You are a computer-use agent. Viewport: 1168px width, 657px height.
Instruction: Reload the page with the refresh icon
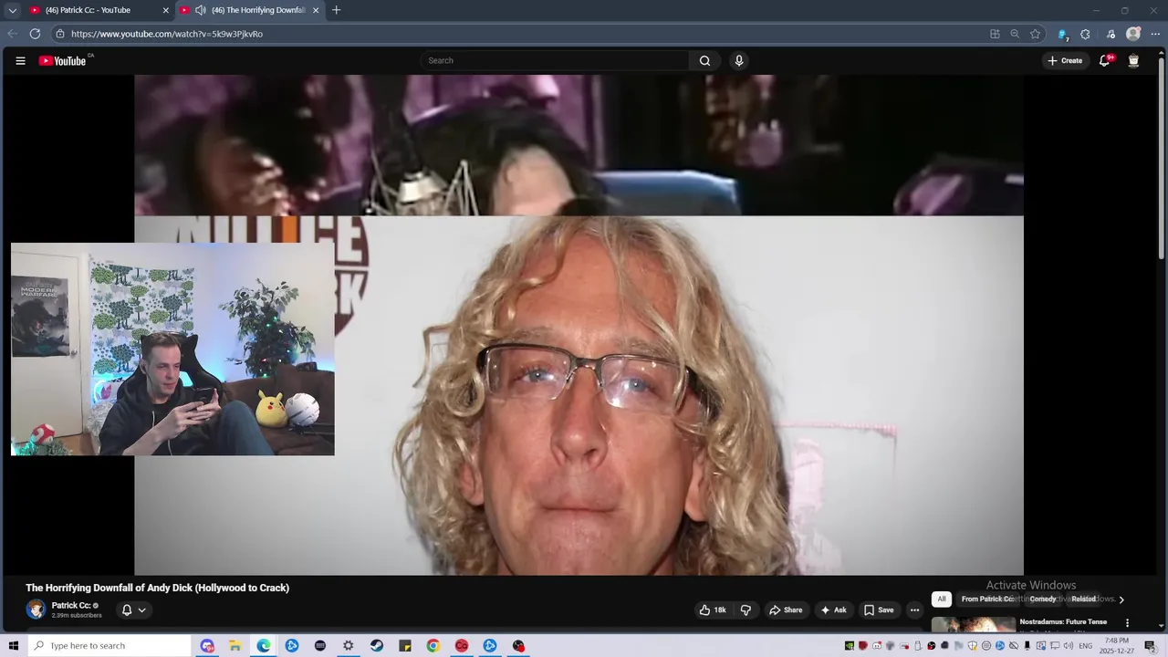tap(35, 34)
